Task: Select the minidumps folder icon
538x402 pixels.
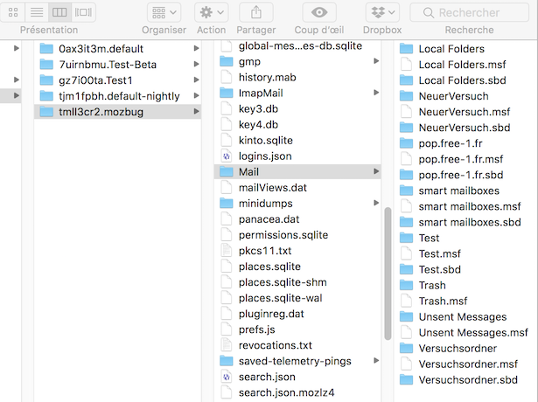Action: (227, 204)
